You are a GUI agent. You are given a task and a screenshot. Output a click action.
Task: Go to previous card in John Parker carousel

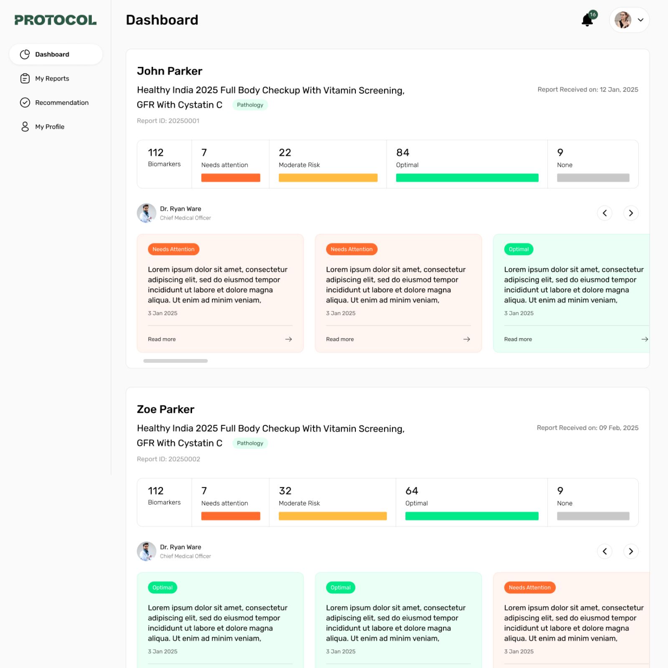tap(605, 213)
